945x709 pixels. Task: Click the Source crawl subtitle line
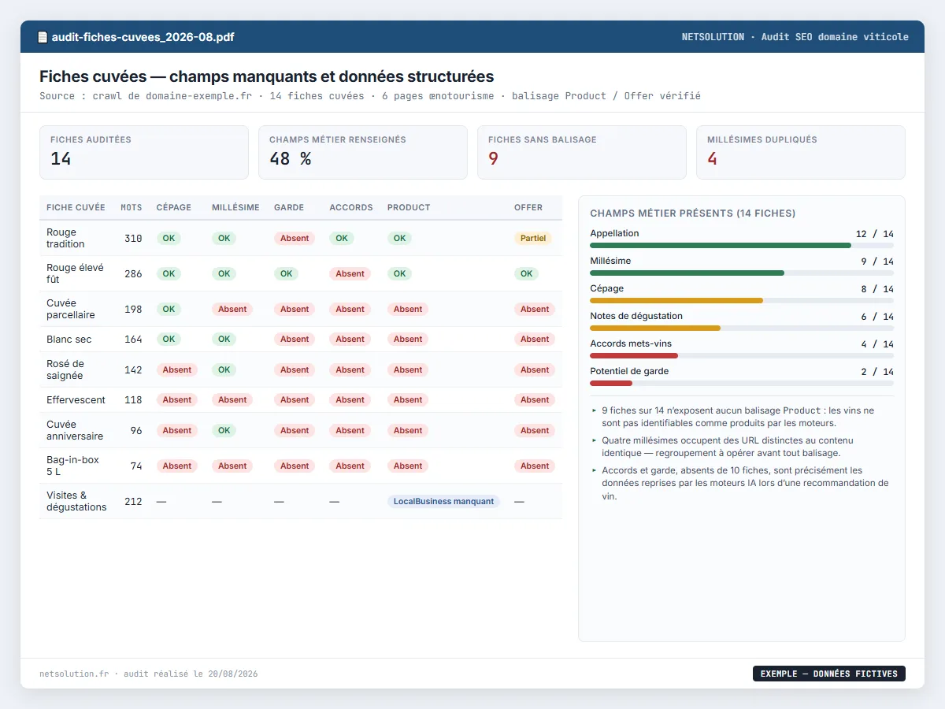point(370,96)
